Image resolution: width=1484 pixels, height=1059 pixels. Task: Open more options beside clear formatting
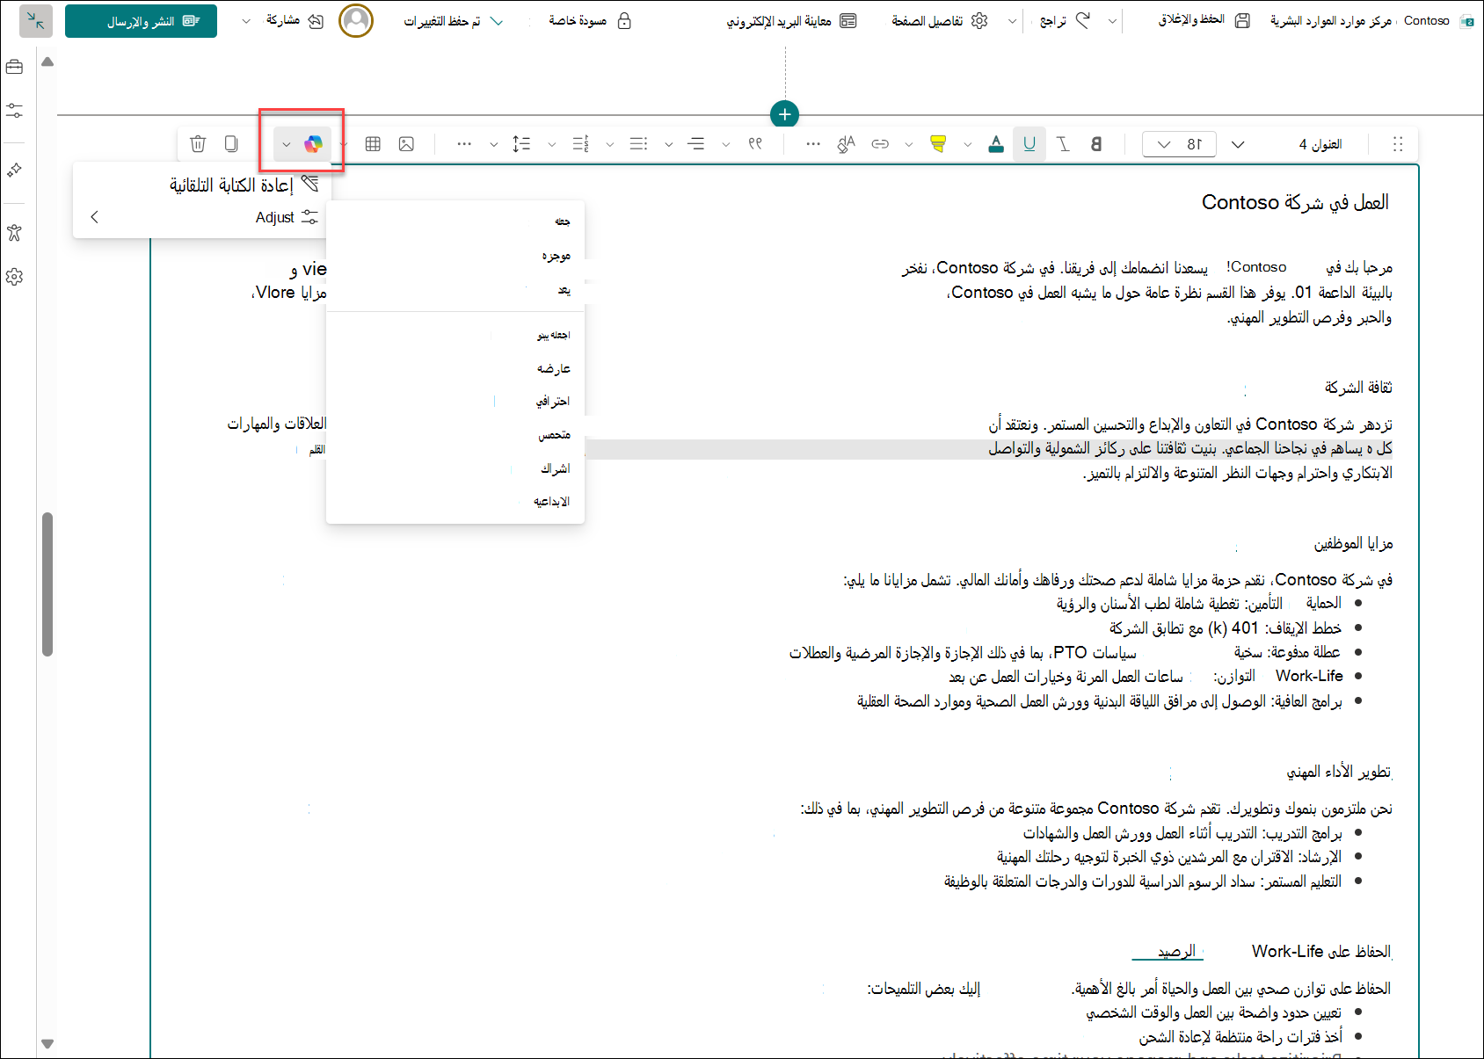click(x=813, y=144)
